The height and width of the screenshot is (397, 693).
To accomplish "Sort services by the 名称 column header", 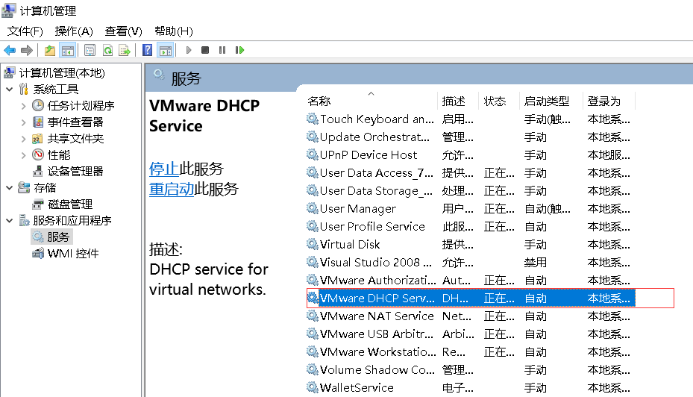I will [319, 101].
